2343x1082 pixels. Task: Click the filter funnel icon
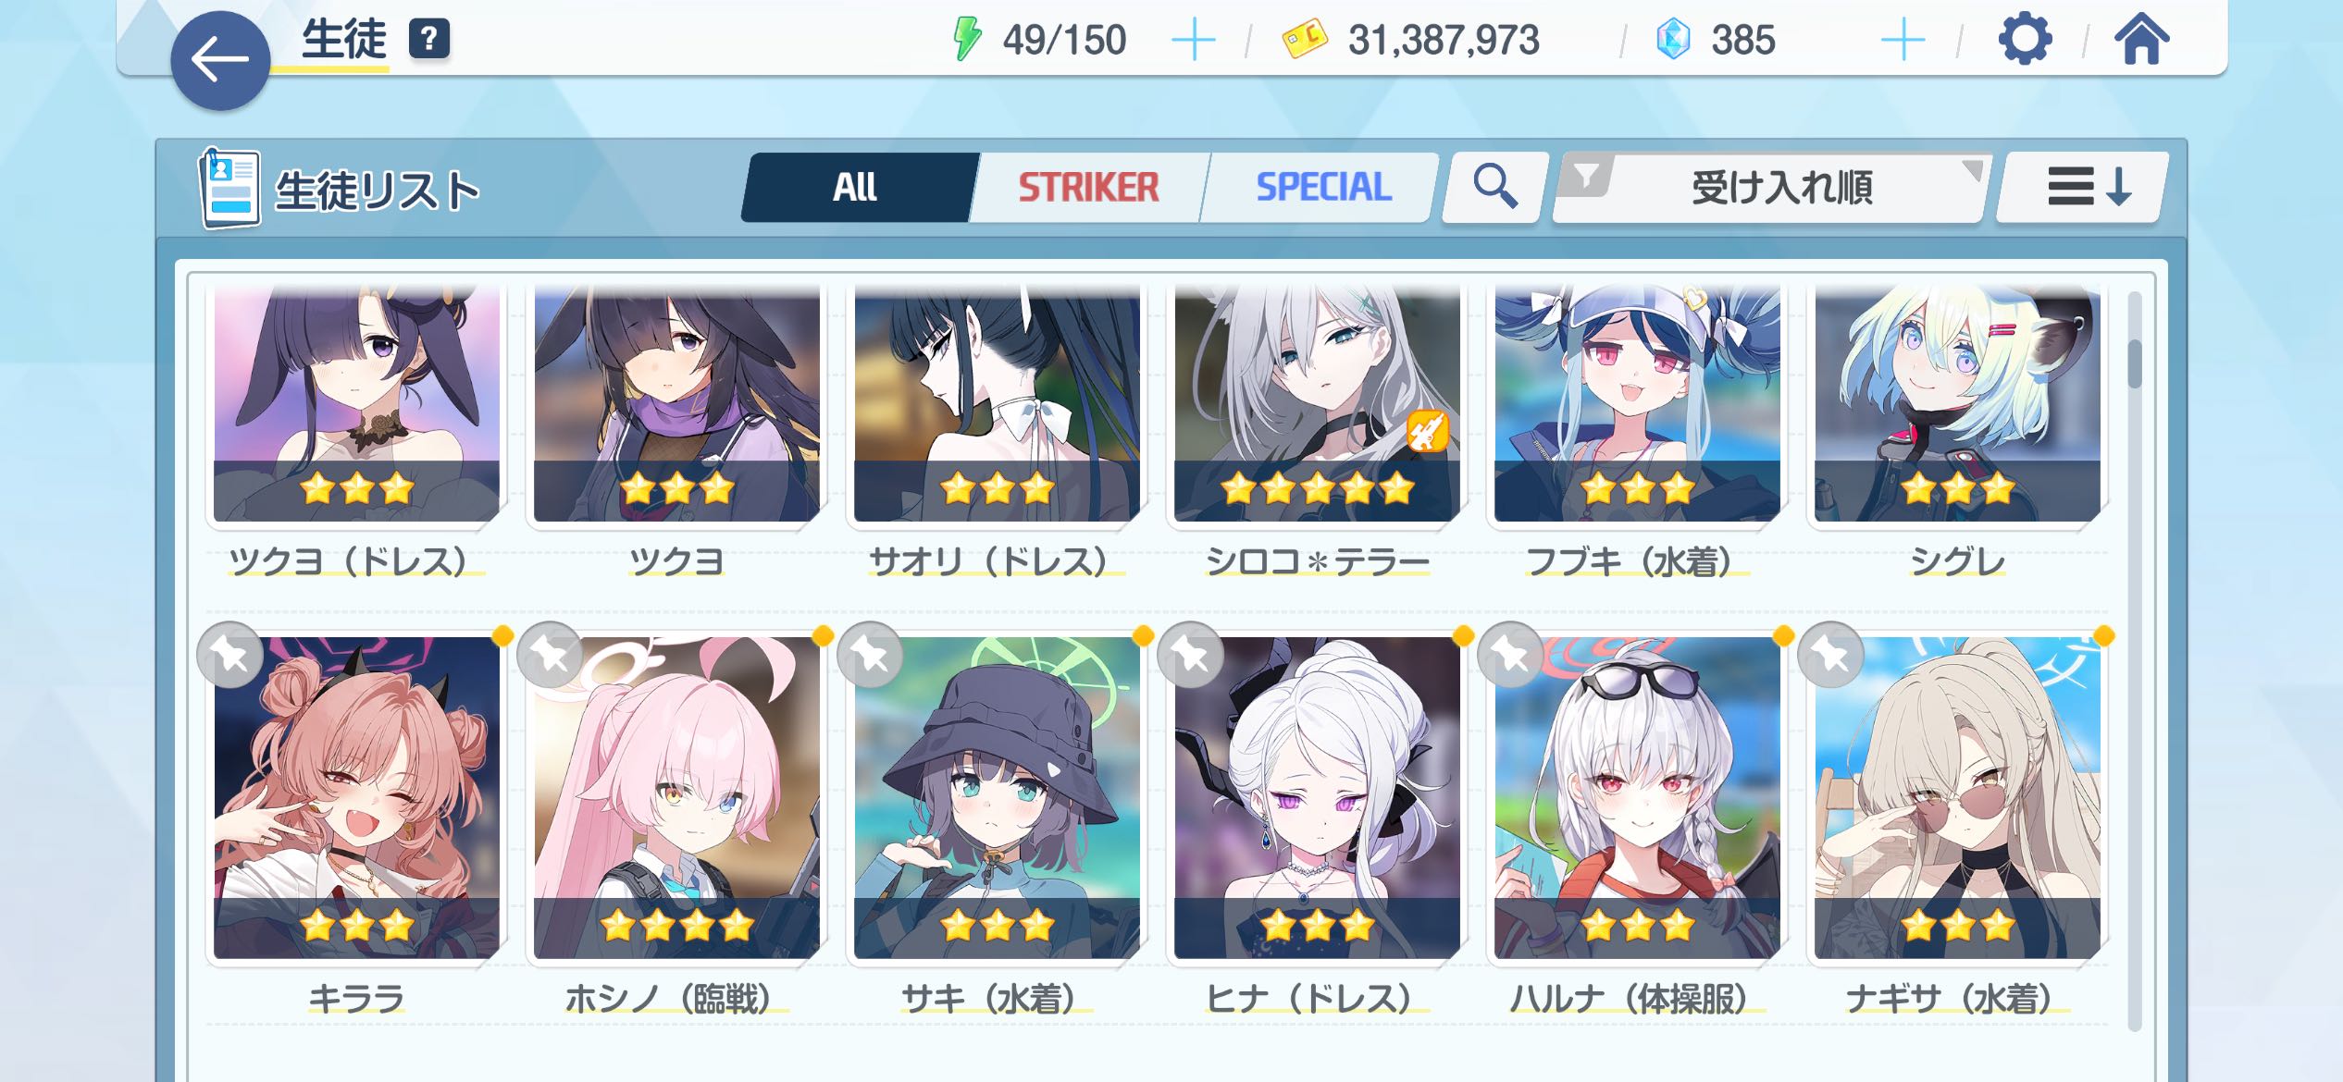pyautogui.click(x=1586, y=175)
